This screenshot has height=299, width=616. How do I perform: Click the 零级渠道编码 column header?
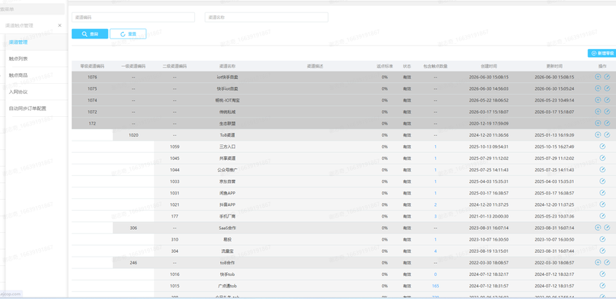(x=92, y=66)
